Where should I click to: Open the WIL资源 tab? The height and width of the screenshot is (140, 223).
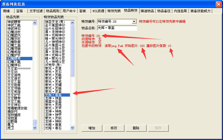pyautogui.click(x=98, y=11)
